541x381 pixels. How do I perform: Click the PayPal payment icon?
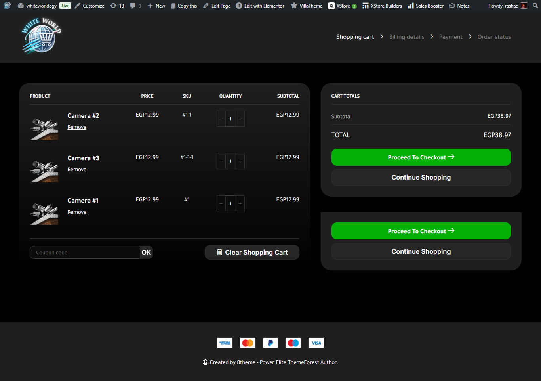pyautogui.click(x=270, y=343)
